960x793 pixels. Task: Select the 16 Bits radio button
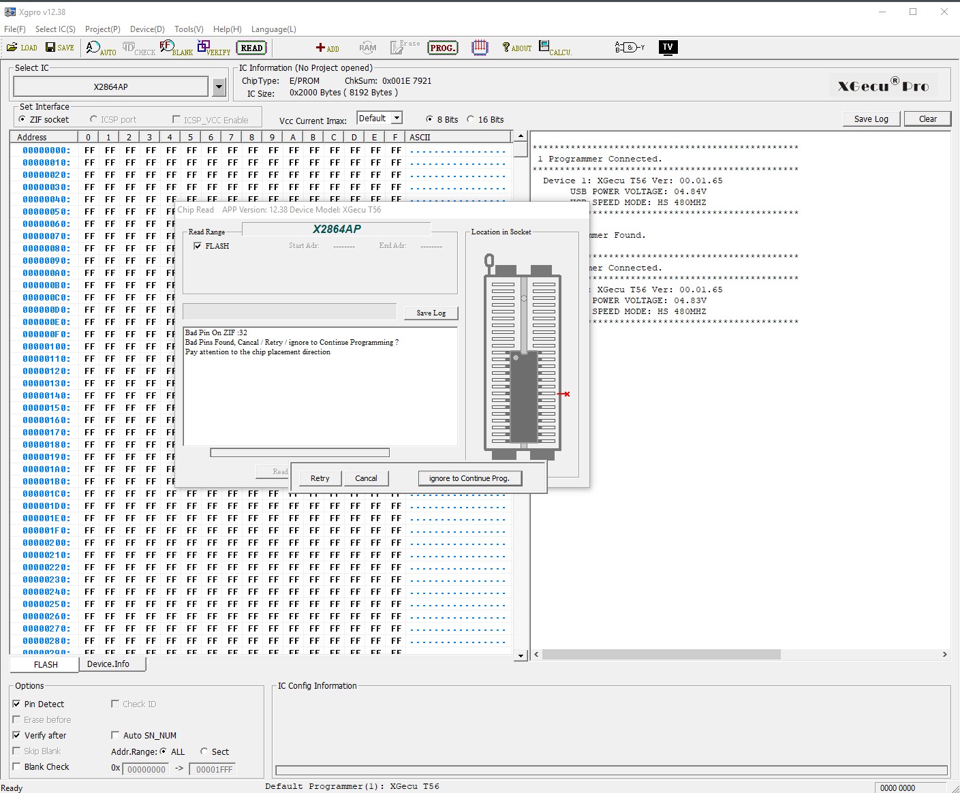(x=471, y=119)
